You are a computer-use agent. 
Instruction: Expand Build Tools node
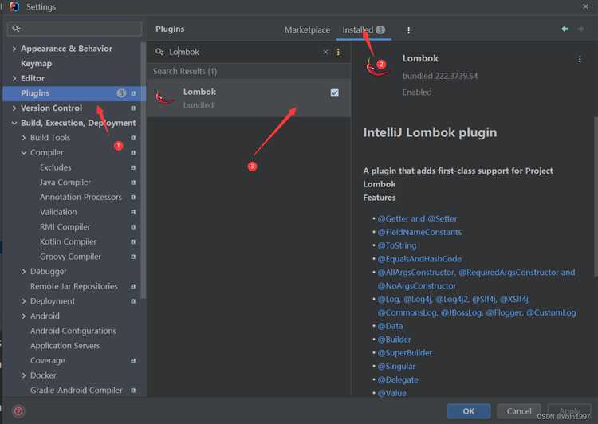pos(24,138)
